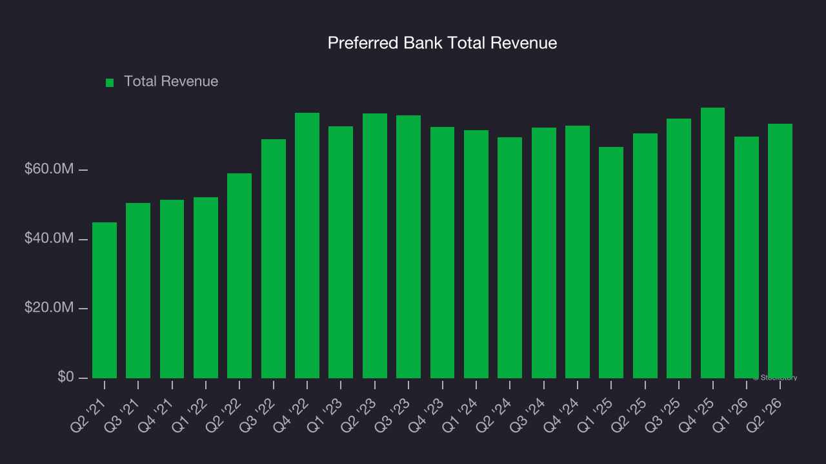This screenshot has height=464, width=826.
Task: Select the bar above Q2 '22
Action: (x=239, y=276)
